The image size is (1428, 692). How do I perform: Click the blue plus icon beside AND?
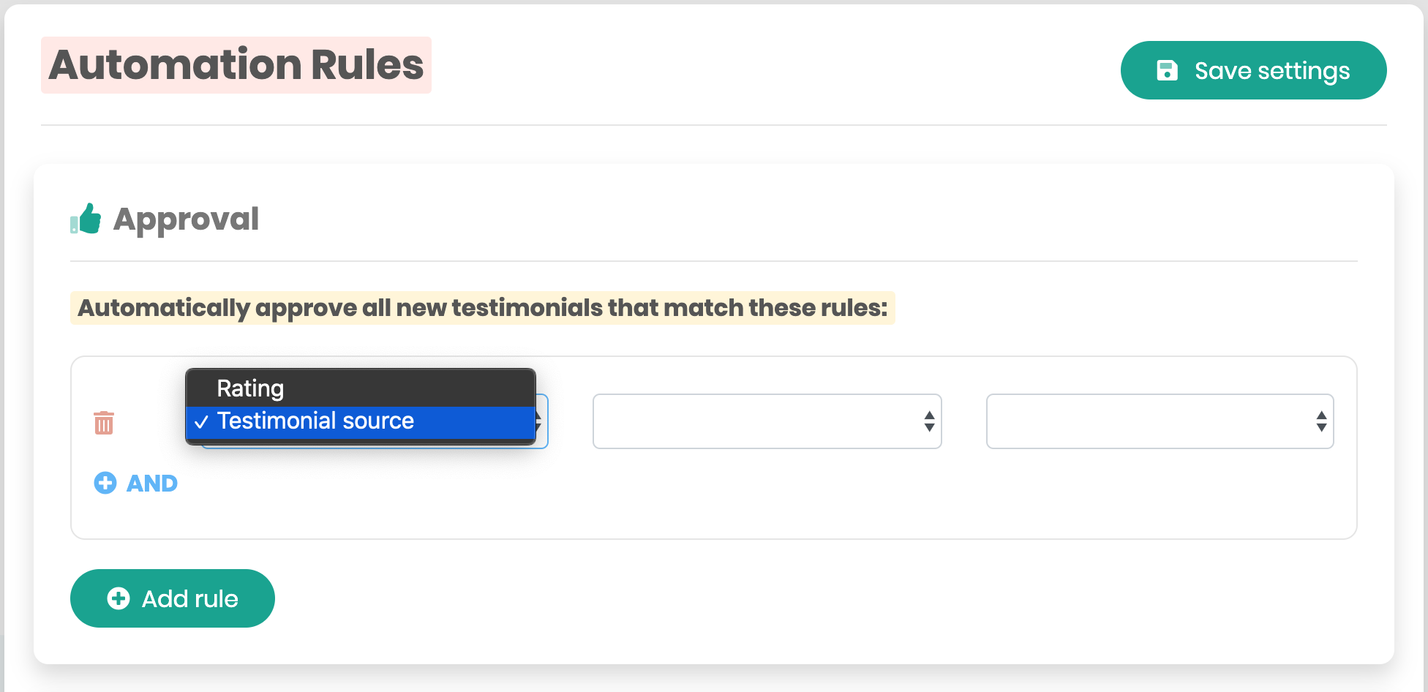(x=105, y=483)
